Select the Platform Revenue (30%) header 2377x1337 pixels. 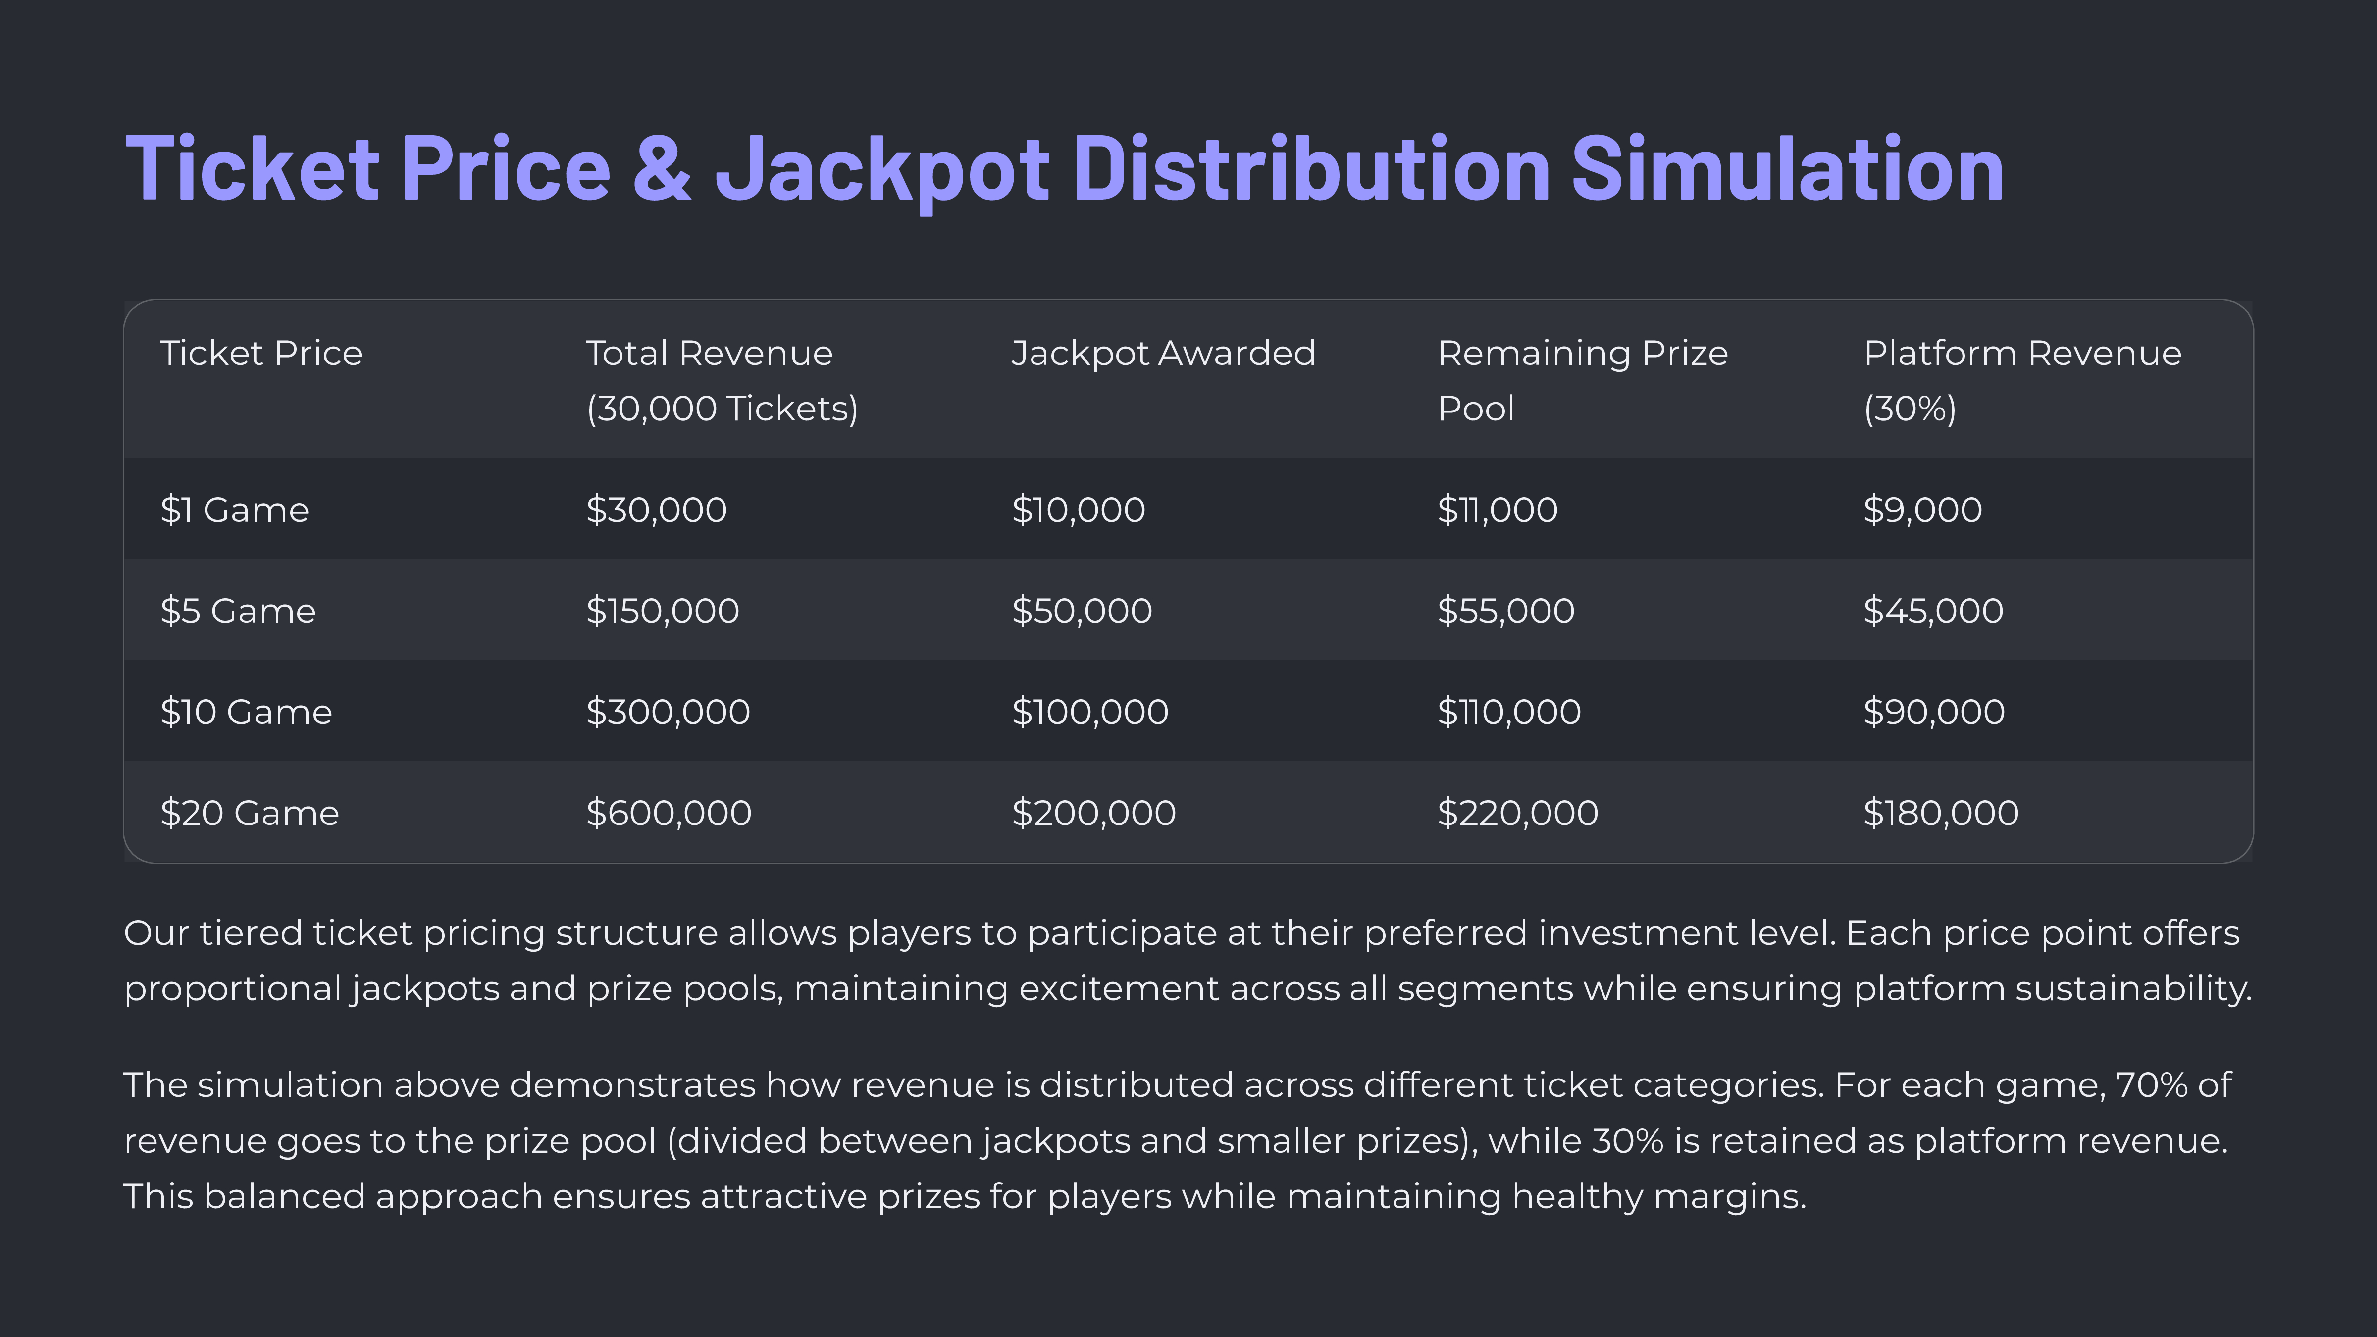[x=2022, y=380]
